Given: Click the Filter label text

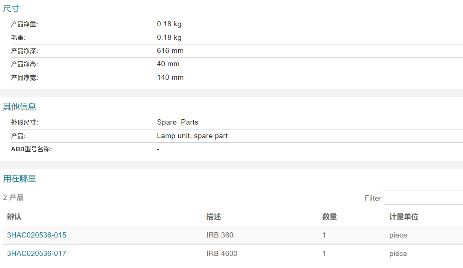Looking at the screenshot, I should tap(373, 198).
